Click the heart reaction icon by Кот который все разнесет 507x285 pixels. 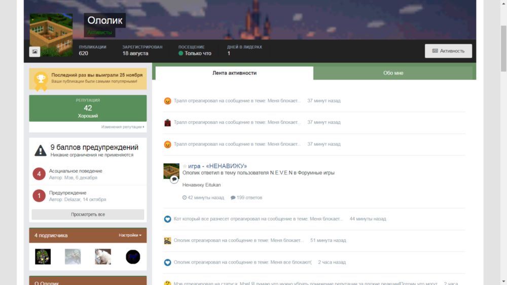167,219
